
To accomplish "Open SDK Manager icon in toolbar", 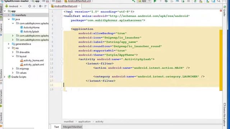I will click(208, 1).
